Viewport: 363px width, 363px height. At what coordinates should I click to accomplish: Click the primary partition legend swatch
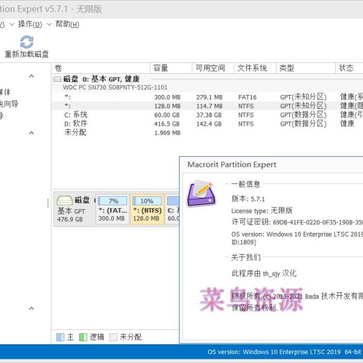(60, 337)
